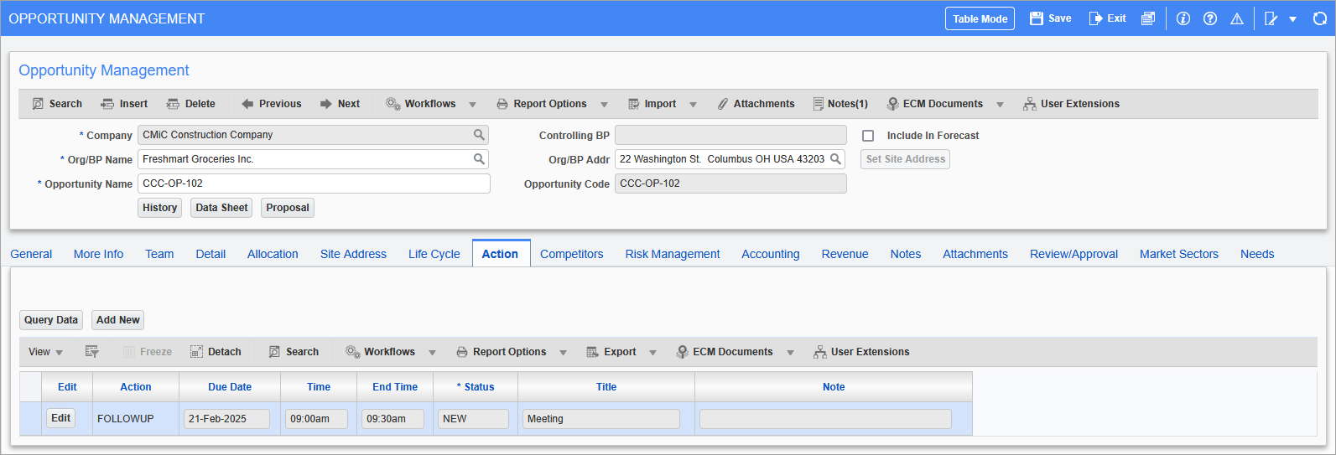Viewport: 1336px width, 455px height.
Task: Click the warning triangle icon
Action: [x=1236, y=18]
